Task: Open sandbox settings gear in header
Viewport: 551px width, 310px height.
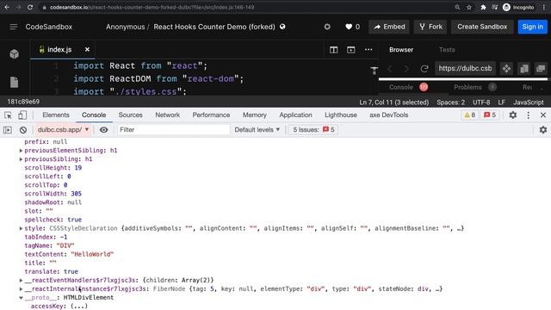Action: (x=327, y=27)
